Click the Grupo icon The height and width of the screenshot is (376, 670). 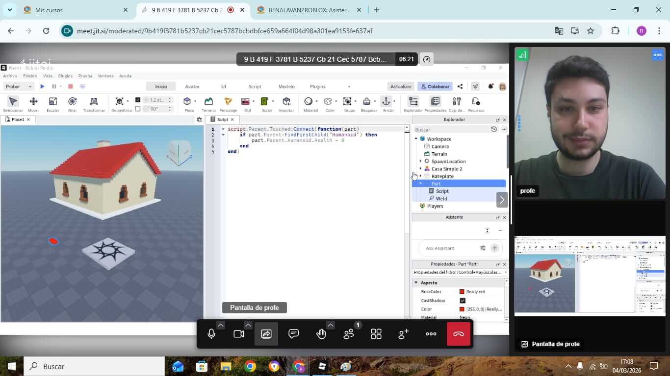coord(347,101)
